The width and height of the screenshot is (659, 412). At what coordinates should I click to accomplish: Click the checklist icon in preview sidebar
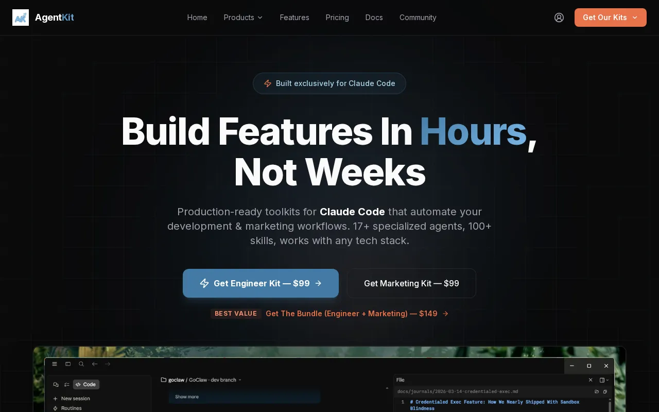coord(66,384)
